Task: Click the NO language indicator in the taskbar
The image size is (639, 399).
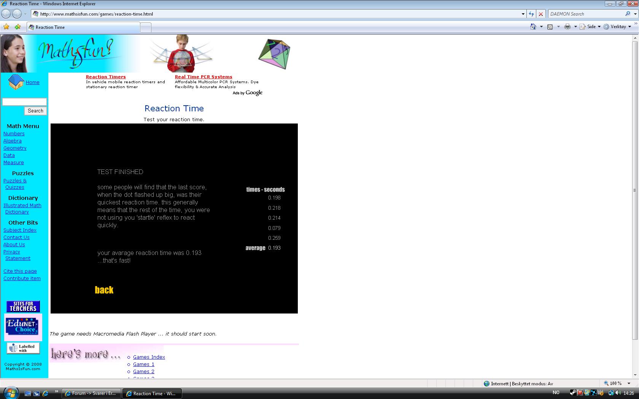Action: pyautogui.click(x=556, y=393)
